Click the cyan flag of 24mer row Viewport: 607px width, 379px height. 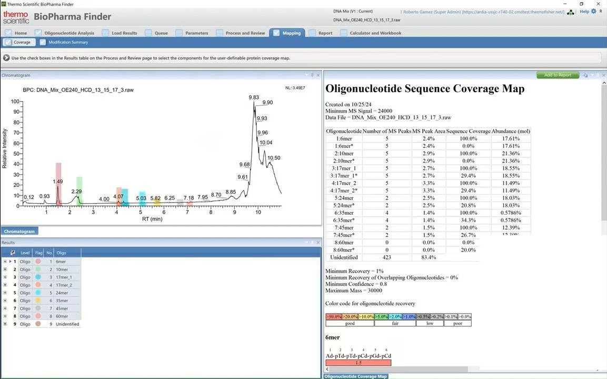(38, 293)
